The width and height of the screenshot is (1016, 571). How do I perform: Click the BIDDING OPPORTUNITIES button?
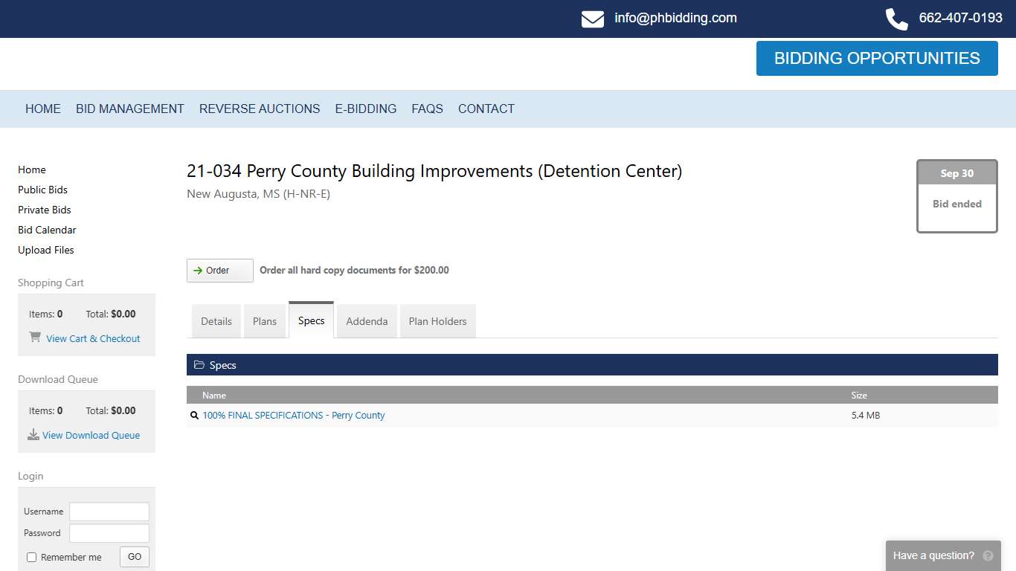click(877, 58)
